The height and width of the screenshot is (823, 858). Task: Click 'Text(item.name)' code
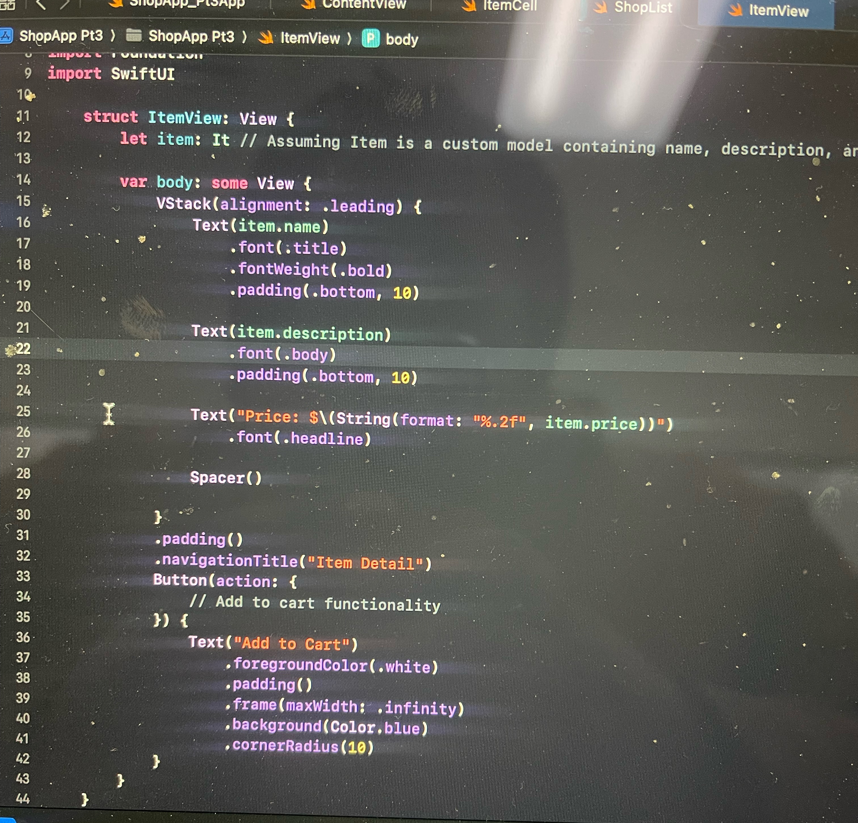[x=261, y=226]
